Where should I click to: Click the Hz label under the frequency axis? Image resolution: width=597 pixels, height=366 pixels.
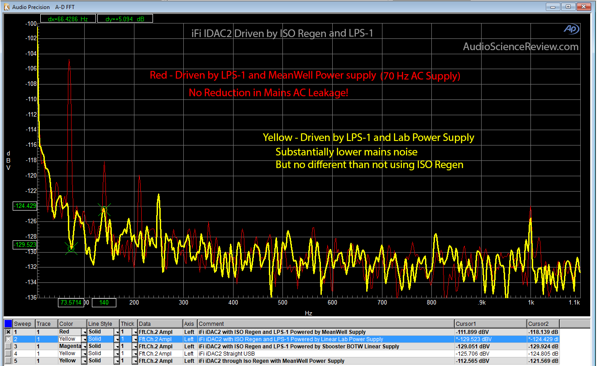pyautogui.click(x=308, y=313)
